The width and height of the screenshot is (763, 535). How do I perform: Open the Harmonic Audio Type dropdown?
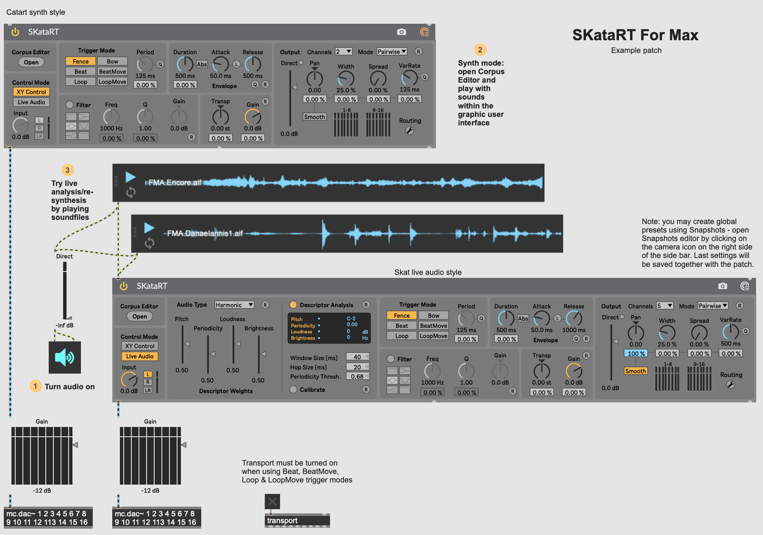[234, 305]
